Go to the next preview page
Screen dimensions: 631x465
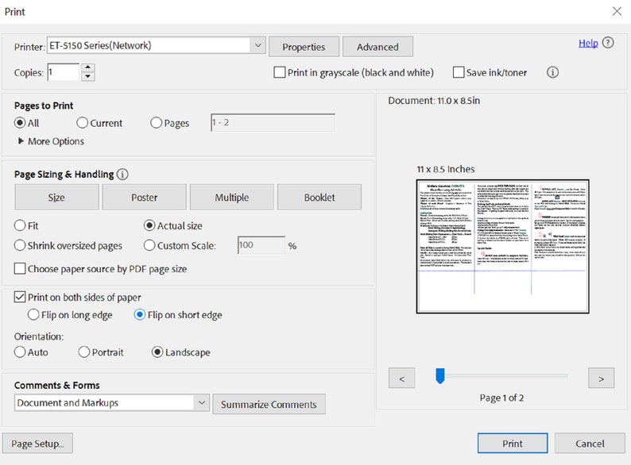(x=601, y=379)
